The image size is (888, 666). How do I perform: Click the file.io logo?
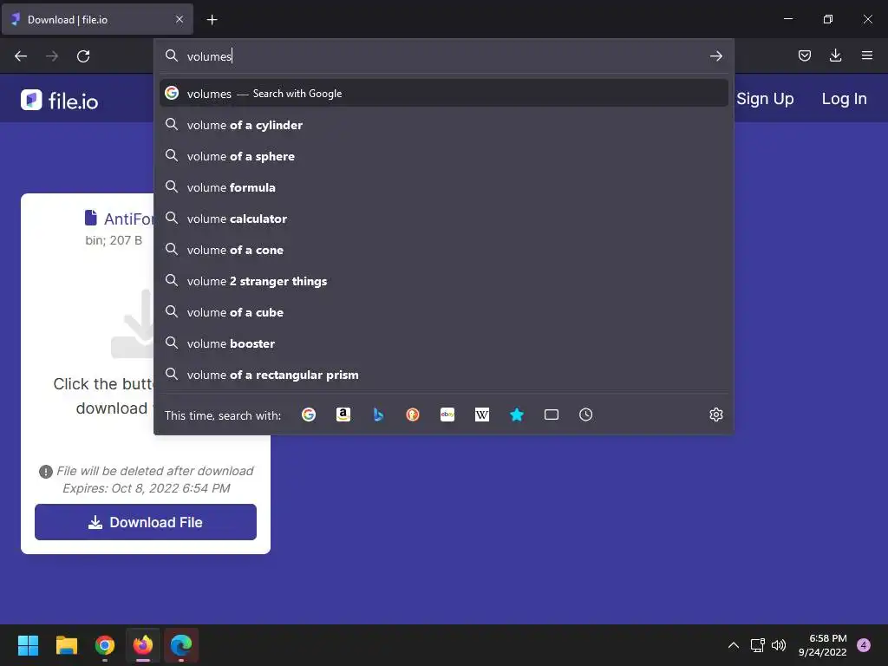(60, 101)
